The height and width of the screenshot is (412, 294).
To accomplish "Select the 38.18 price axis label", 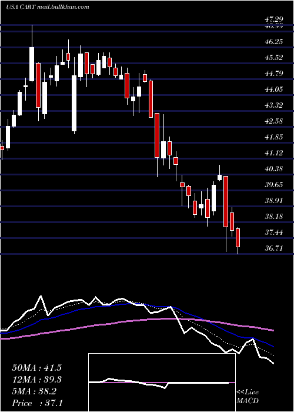I will click(273, 216).
